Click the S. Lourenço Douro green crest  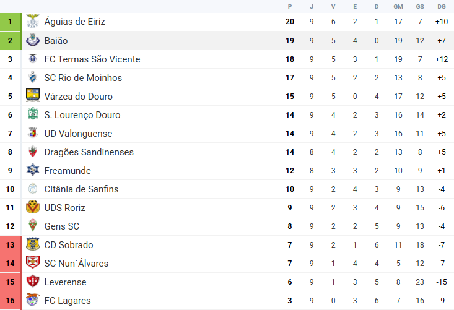[33, 115]
